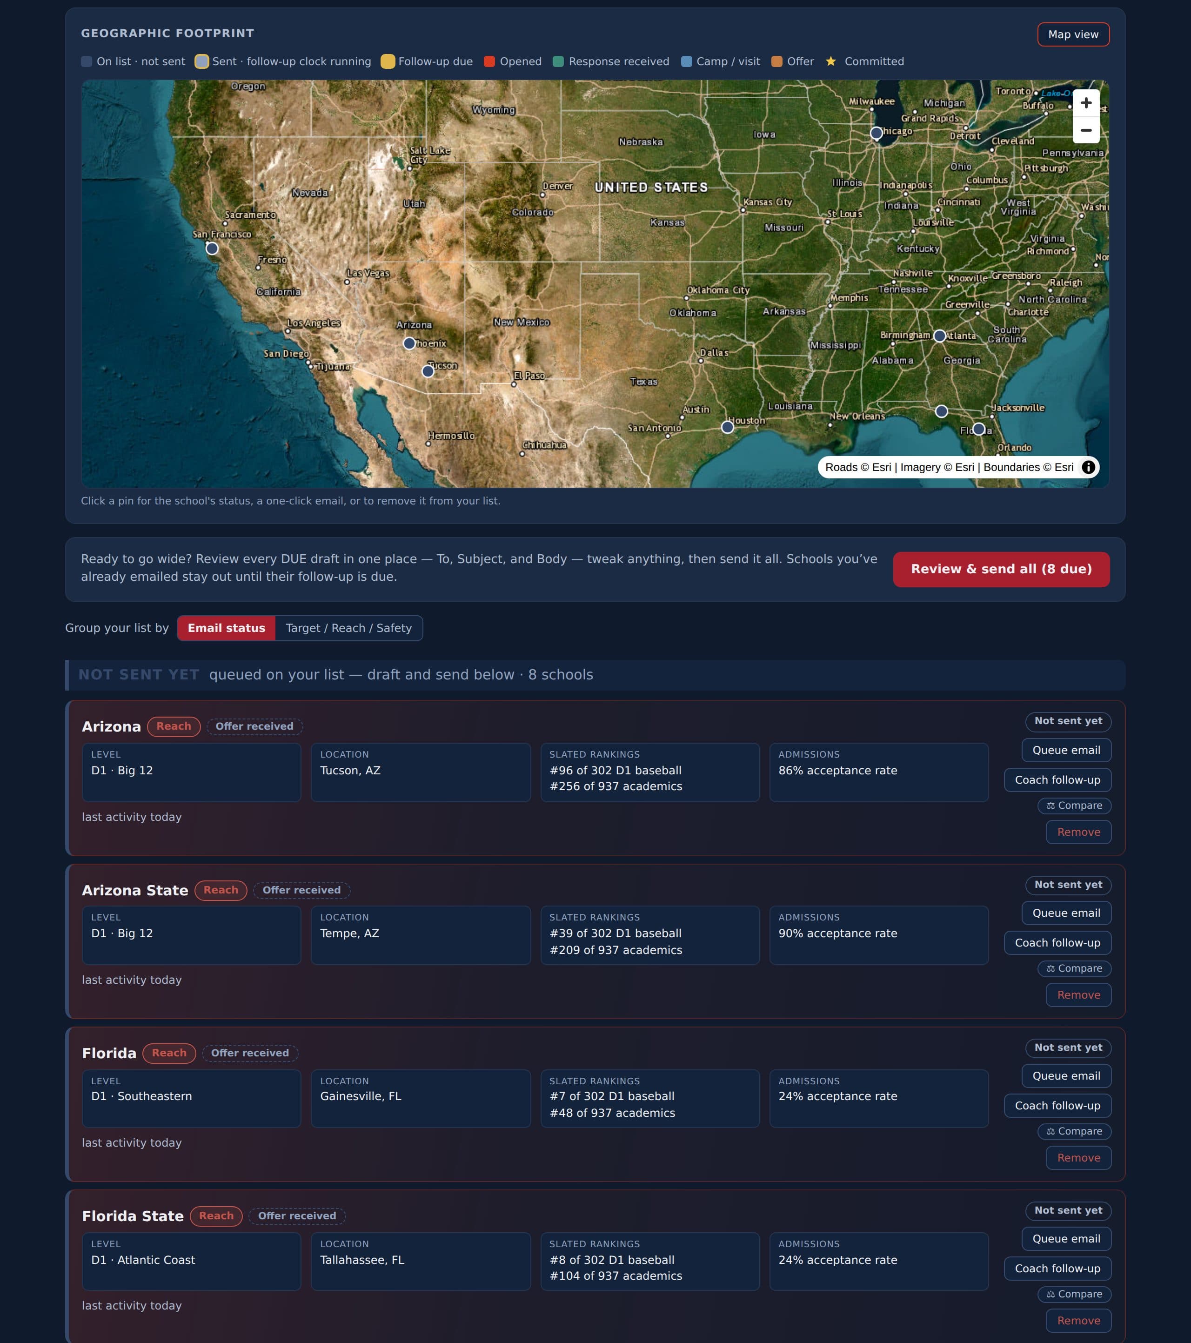Click the Committed star legend icon

click(830, 61)
